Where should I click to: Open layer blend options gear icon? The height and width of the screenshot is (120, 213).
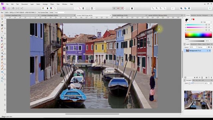click(x=209, y=47)
